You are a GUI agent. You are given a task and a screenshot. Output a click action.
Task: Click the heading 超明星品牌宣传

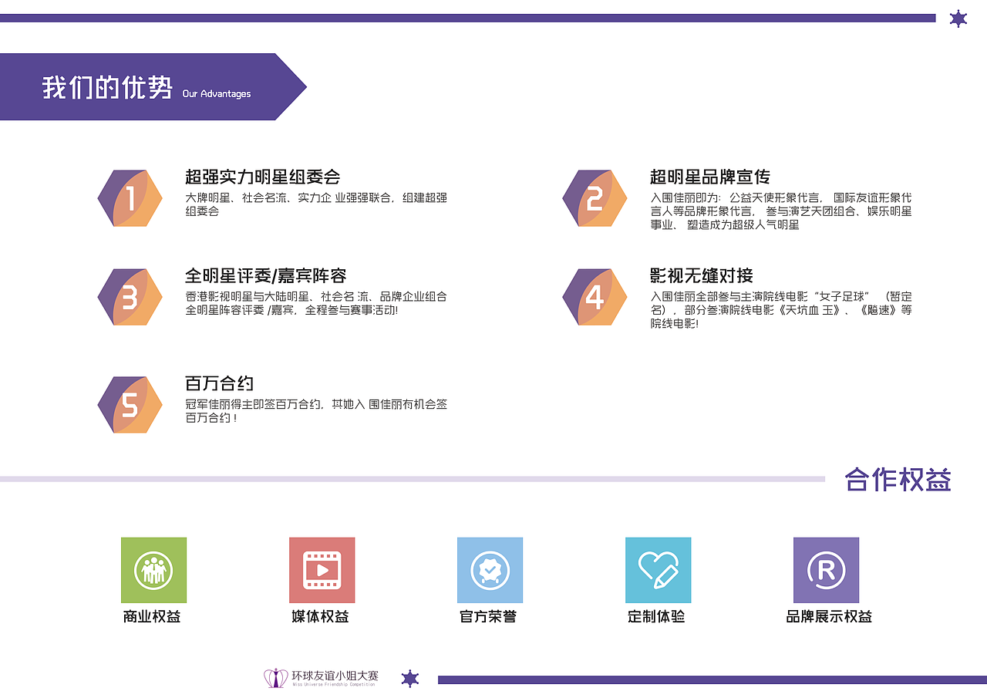(x=710, y=177)
